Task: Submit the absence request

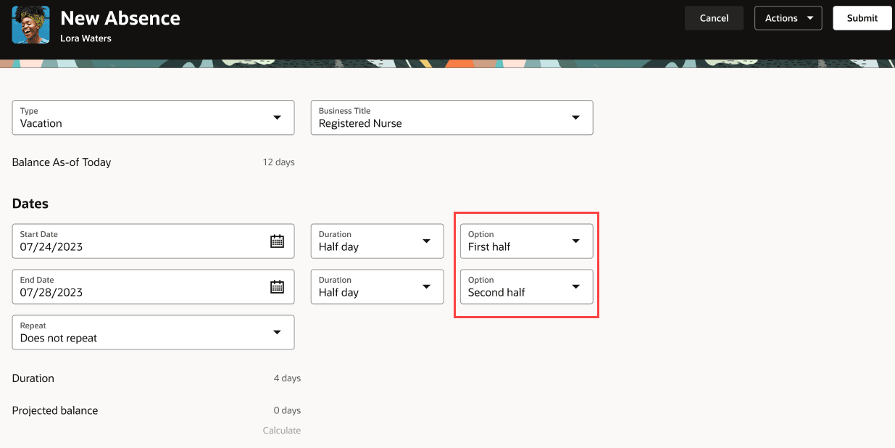Action: point(862,18)
